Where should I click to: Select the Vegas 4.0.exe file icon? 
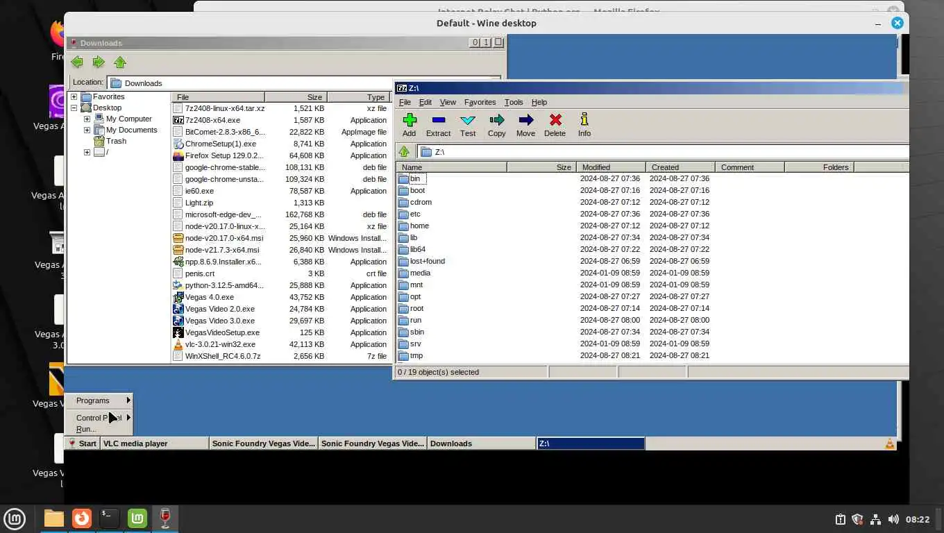178,297
